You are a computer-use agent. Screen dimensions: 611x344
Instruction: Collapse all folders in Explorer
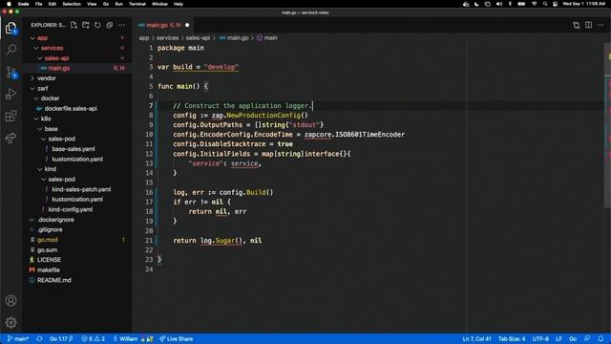(x=110, y=25)
